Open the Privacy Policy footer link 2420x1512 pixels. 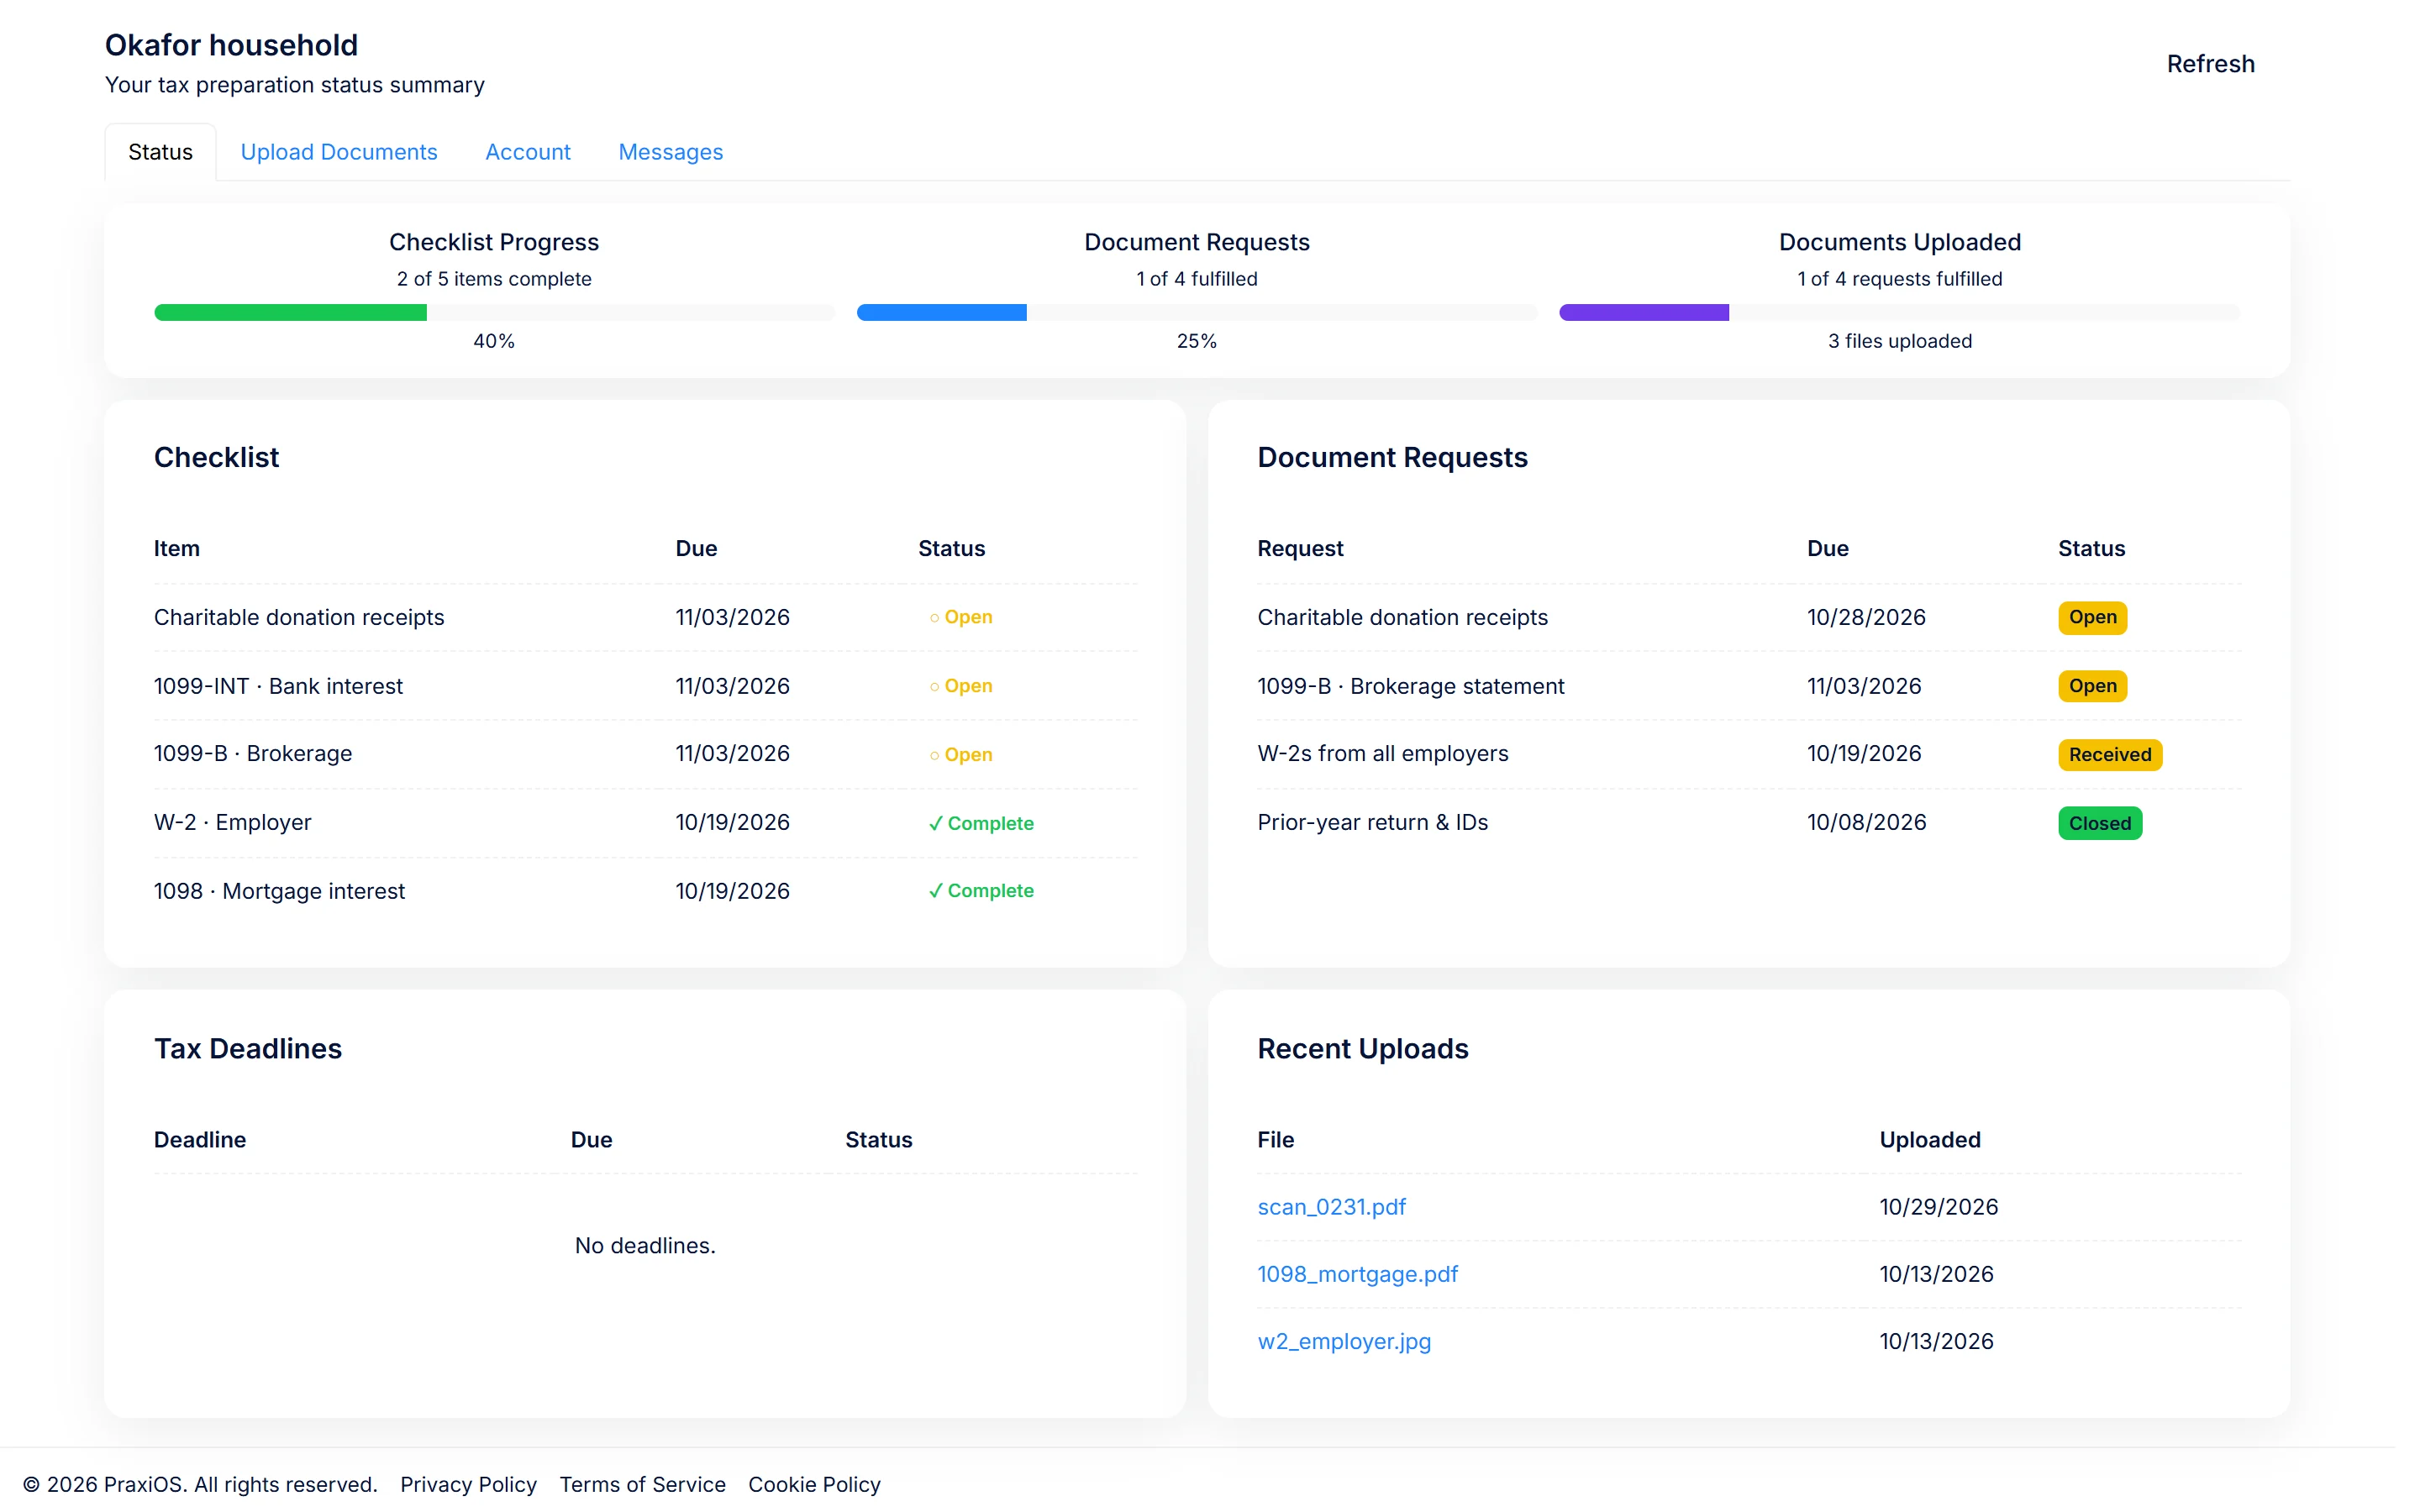[468, 1484]
